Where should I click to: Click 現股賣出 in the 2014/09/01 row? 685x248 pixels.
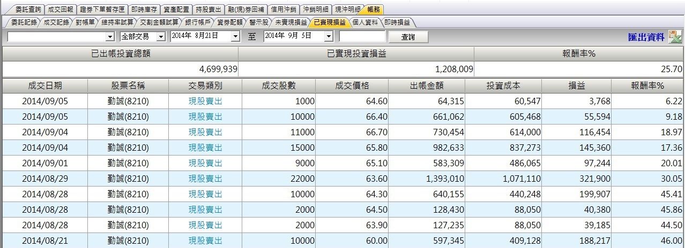(205, 163)
